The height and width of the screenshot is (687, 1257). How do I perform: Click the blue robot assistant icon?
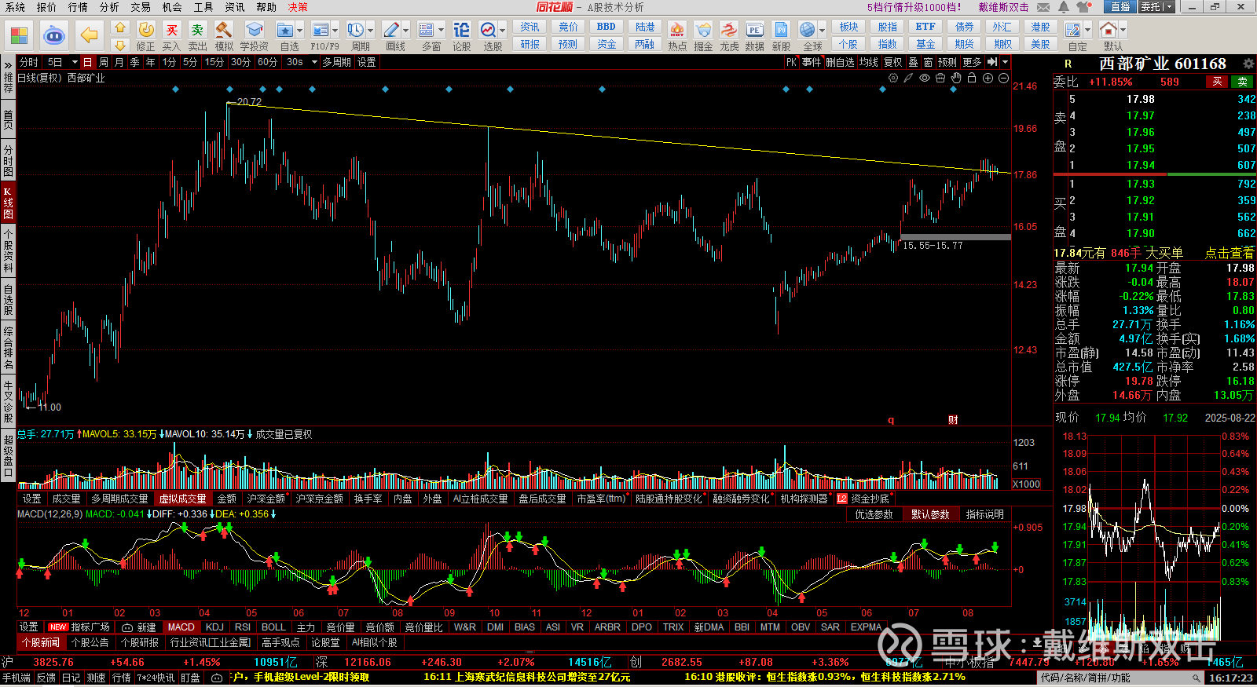click(x=54, y=35)
